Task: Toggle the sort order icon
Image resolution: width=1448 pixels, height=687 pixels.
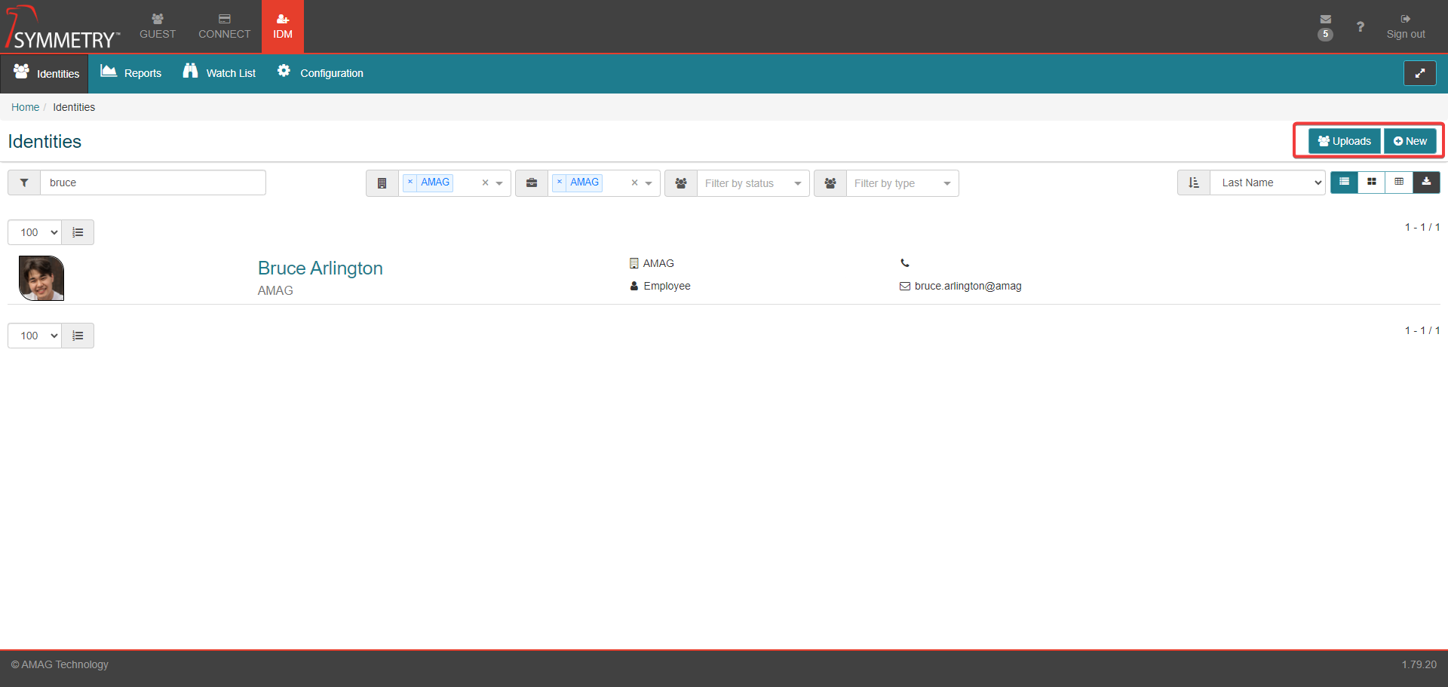Action: click(x=1194, y=182)
